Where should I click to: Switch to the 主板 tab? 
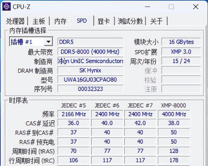pyautogui.click(x=39, y=21)
